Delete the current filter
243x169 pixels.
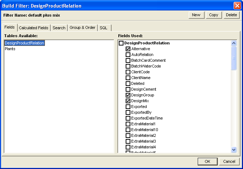pyautogui.click(x=231, y=15)
